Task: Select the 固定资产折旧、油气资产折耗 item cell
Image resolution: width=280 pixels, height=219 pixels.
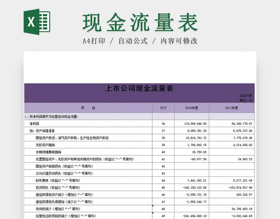Action: 88,138
